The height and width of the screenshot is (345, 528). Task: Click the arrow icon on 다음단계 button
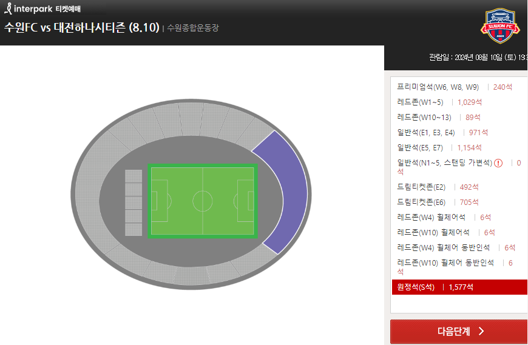point(481,331)
